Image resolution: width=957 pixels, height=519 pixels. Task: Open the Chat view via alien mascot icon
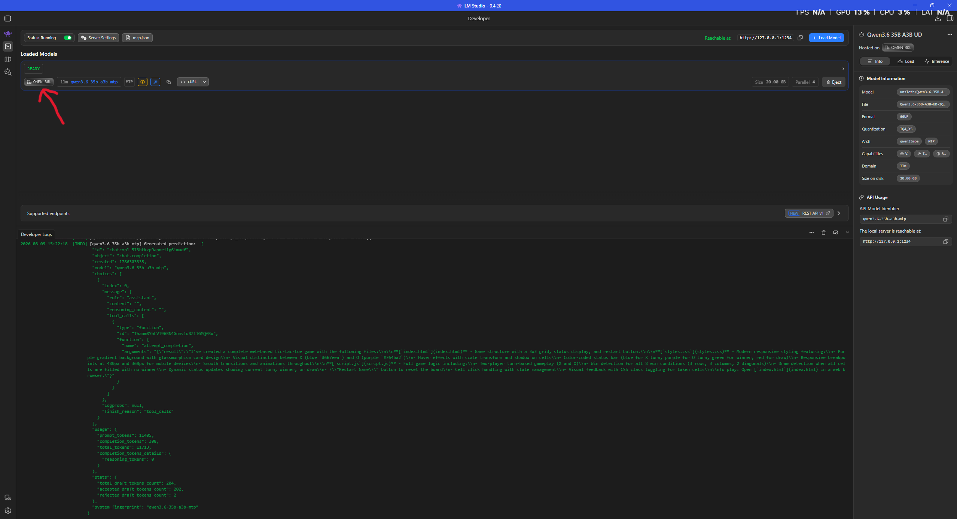click(x=8, y=34)
